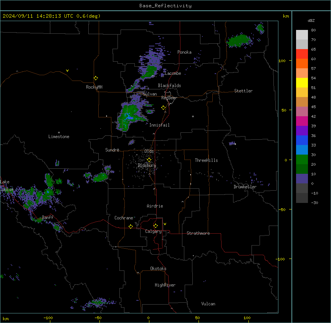Click the Didsbury town label
The image size is (331, 323).
[x=147, y=165]
